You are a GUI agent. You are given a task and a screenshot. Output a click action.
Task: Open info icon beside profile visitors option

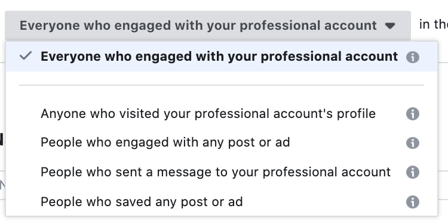tap(413, 114)
